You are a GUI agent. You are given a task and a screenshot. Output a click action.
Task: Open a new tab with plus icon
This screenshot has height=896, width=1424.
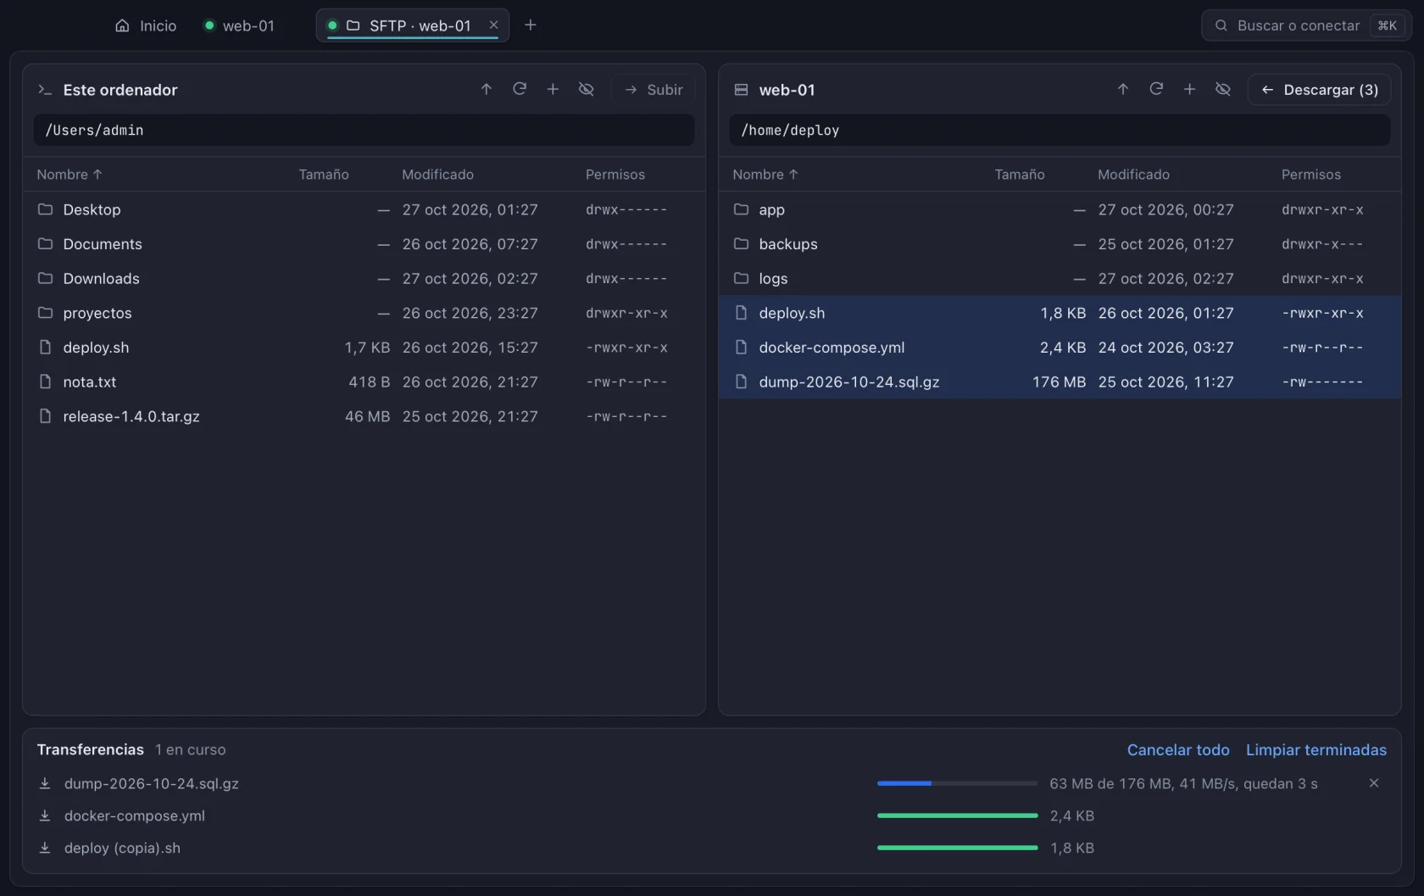[x=531, y=25]
